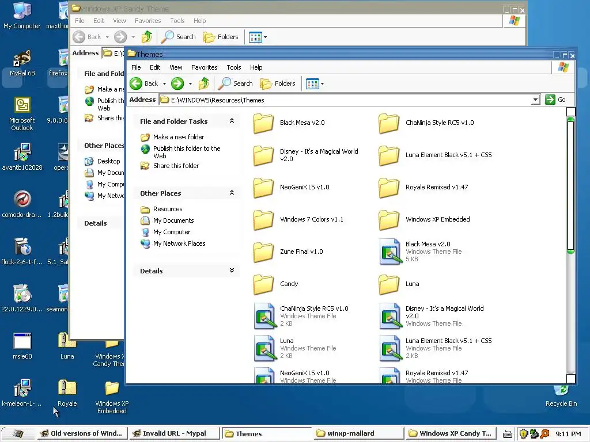Viewport: 590px width, 442px height.
Task: Select the Windows 7 Colors v1.1 folder
Action: (x=298, y=219)
